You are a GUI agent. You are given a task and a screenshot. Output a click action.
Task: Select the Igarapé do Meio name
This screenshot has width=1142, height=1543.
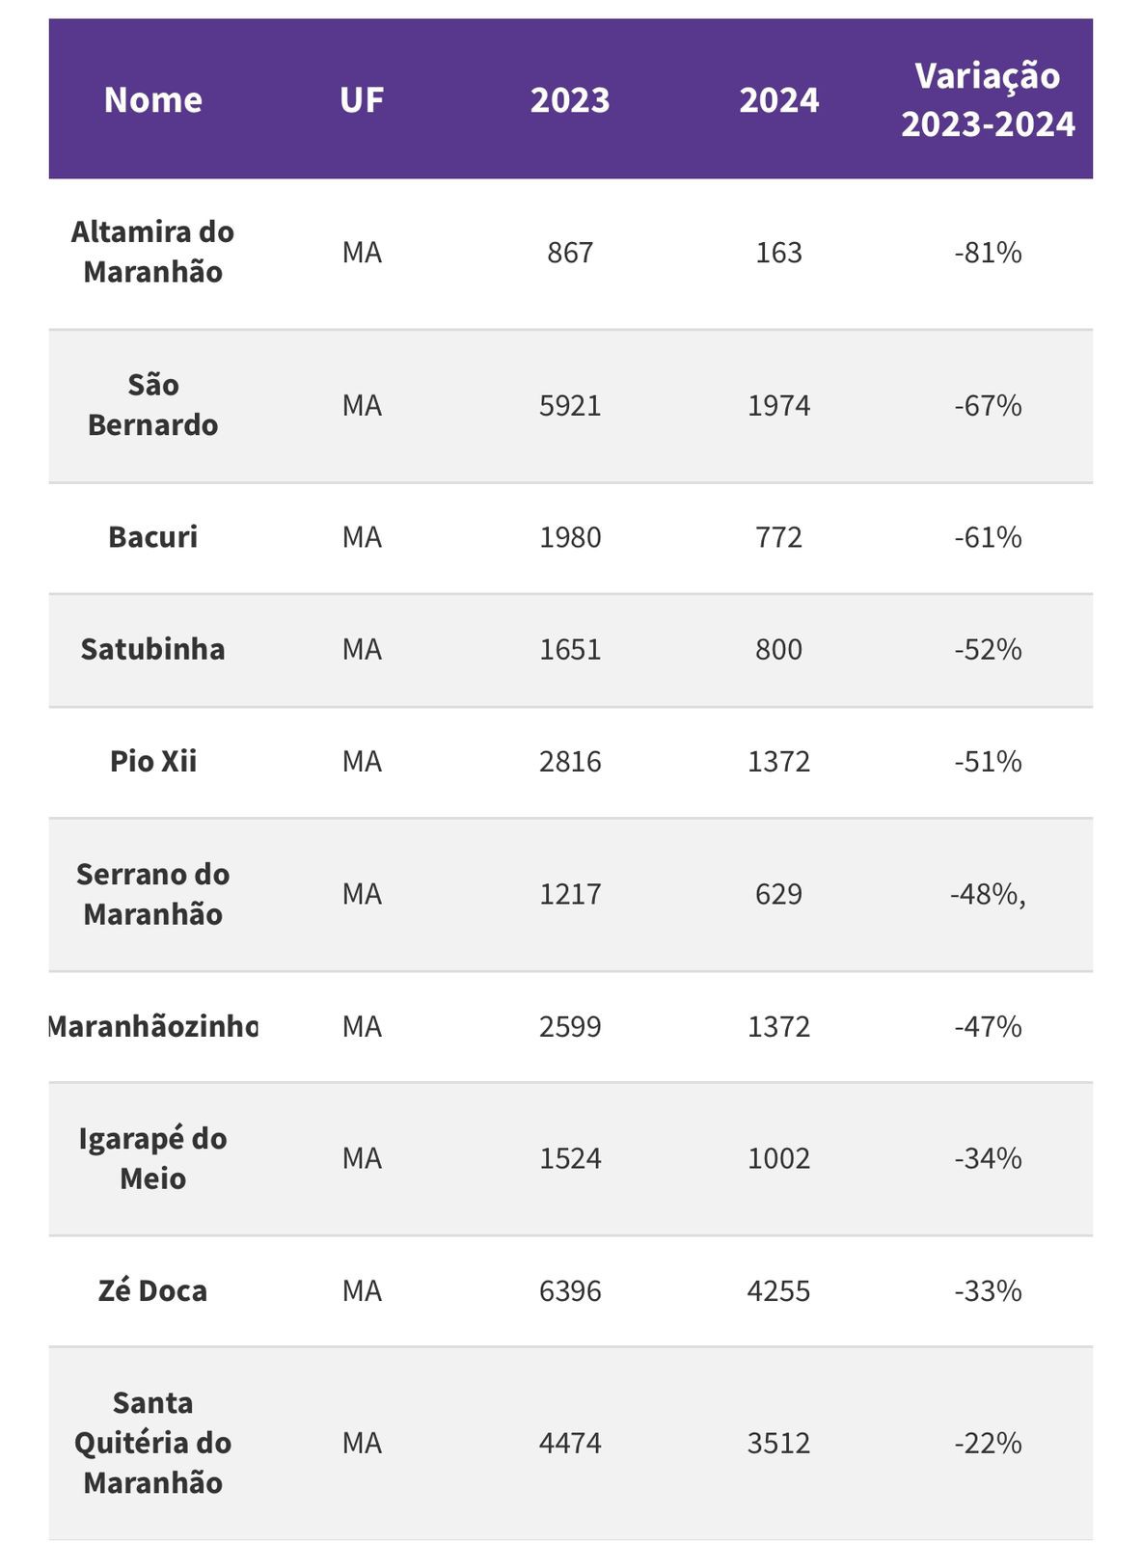click(x=153, y=1158)
